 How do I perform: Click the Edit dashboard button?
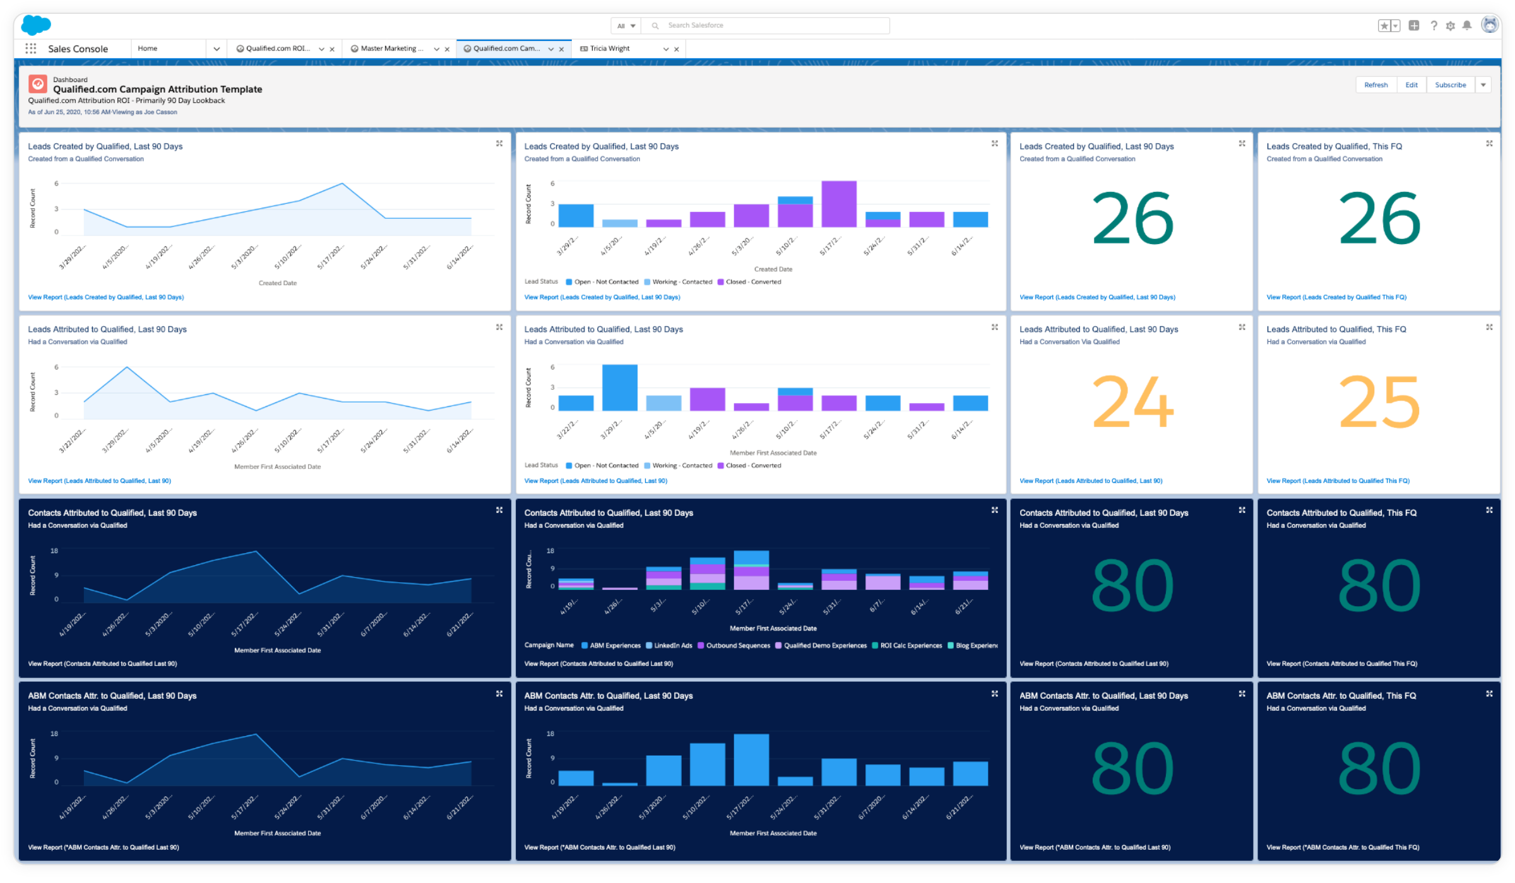click(1411, 85)
